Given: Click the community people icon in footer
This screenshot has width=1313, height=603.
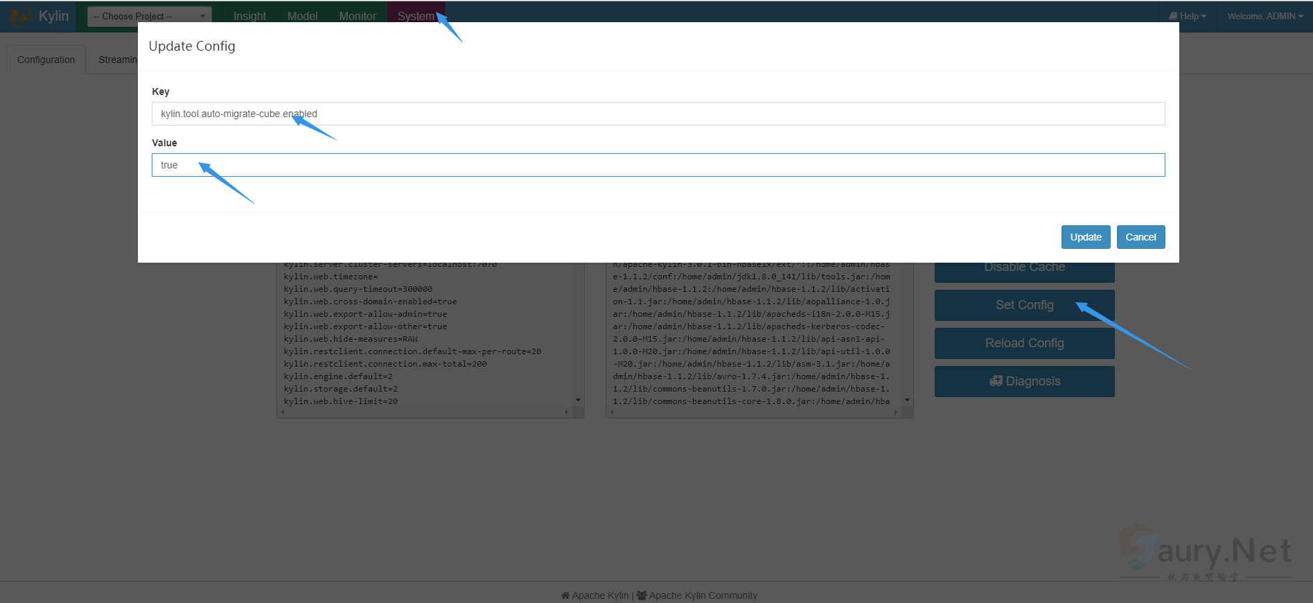Looking at the screenshot, I should (642, 595).
